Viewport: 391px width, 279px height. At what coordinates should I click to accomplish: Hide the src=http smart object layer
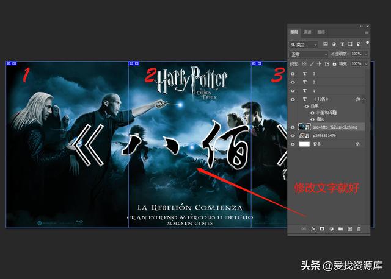[x=293, y=127]
